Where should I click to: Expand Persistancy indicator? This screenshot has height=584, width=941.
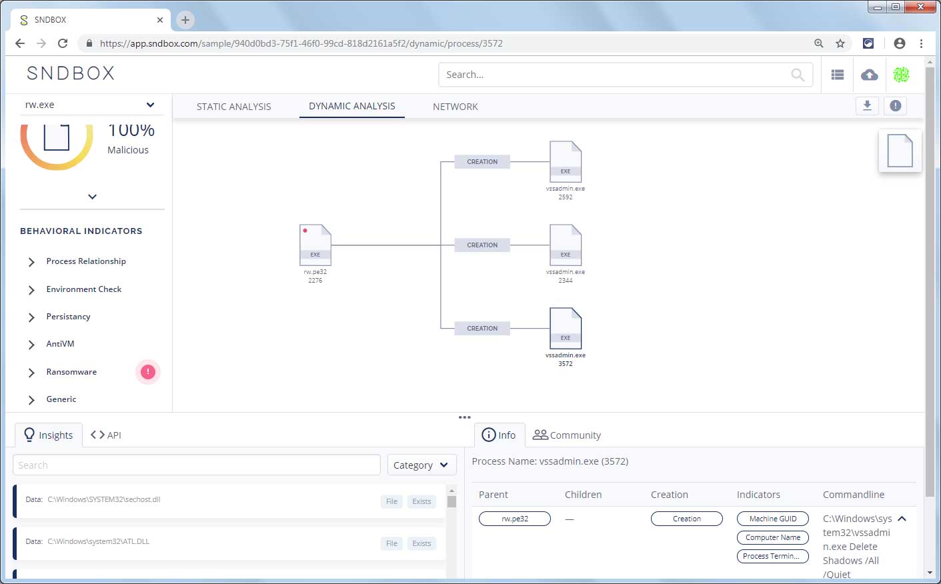pos(31,317)
